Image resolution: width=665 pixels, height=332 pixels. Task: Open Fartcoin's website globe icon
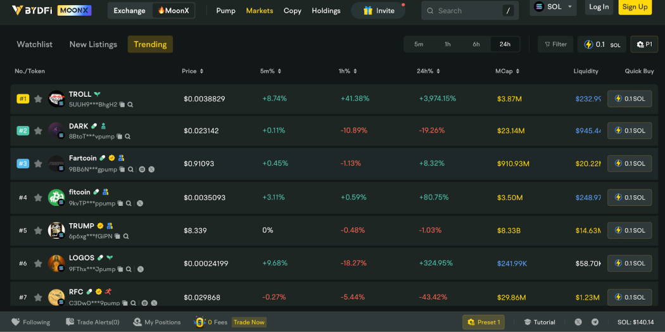coord(142,169)
